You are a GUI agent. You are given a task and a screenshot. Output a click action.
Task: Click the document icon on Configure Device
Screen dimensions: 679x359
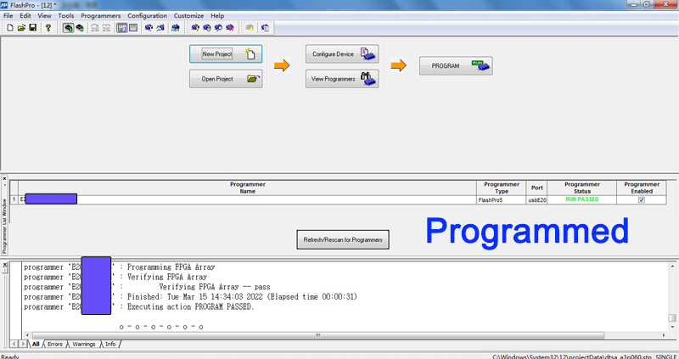click(368, 54)
